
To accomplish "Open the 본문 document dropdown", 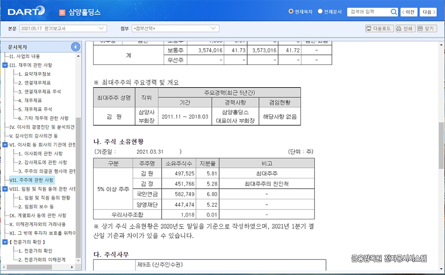I will [x=63, y=28].
